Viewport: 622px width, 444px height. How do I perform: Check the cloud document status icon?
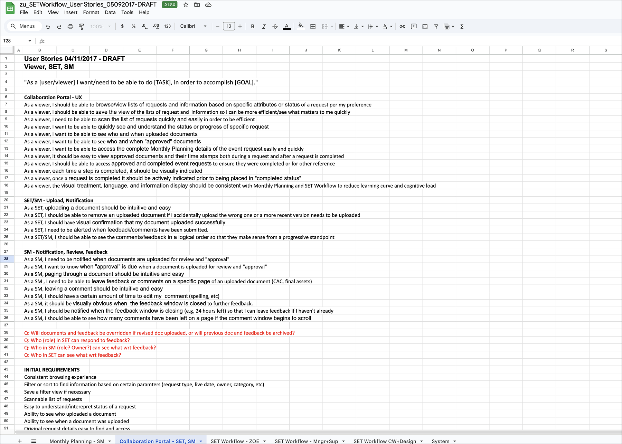coord(208,5)
